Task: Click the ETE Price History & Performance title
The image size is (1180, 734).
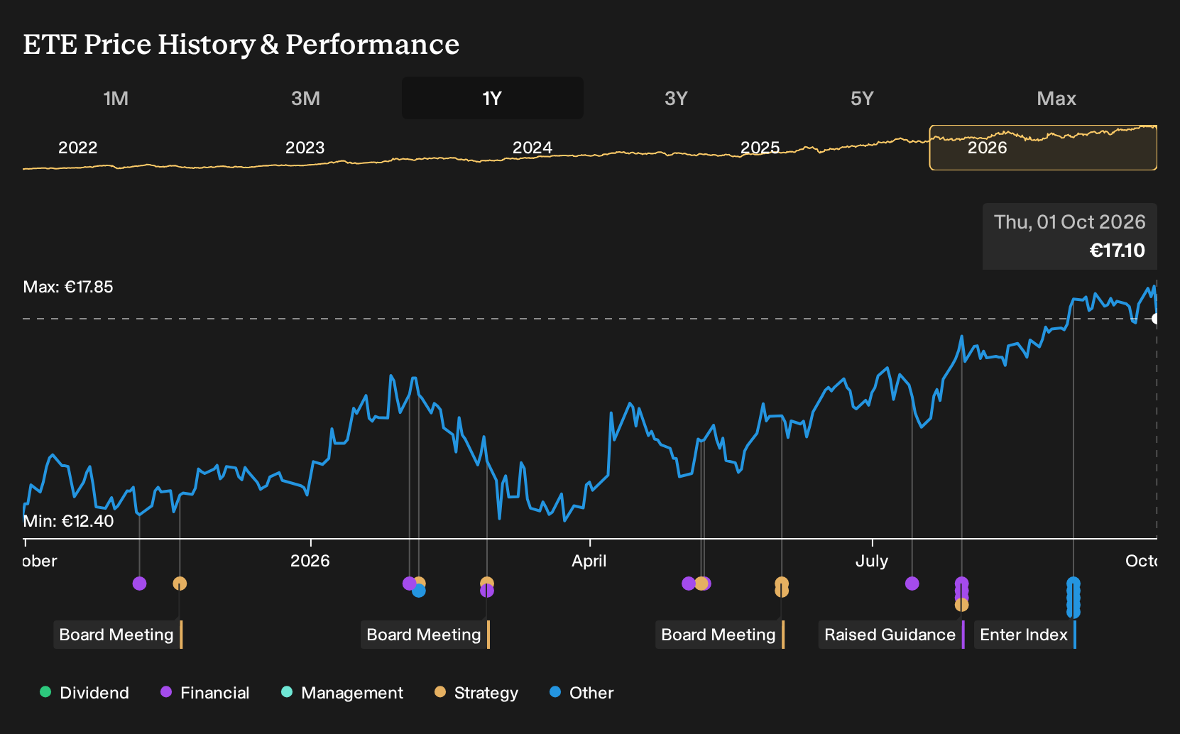Action: (241, 44)
